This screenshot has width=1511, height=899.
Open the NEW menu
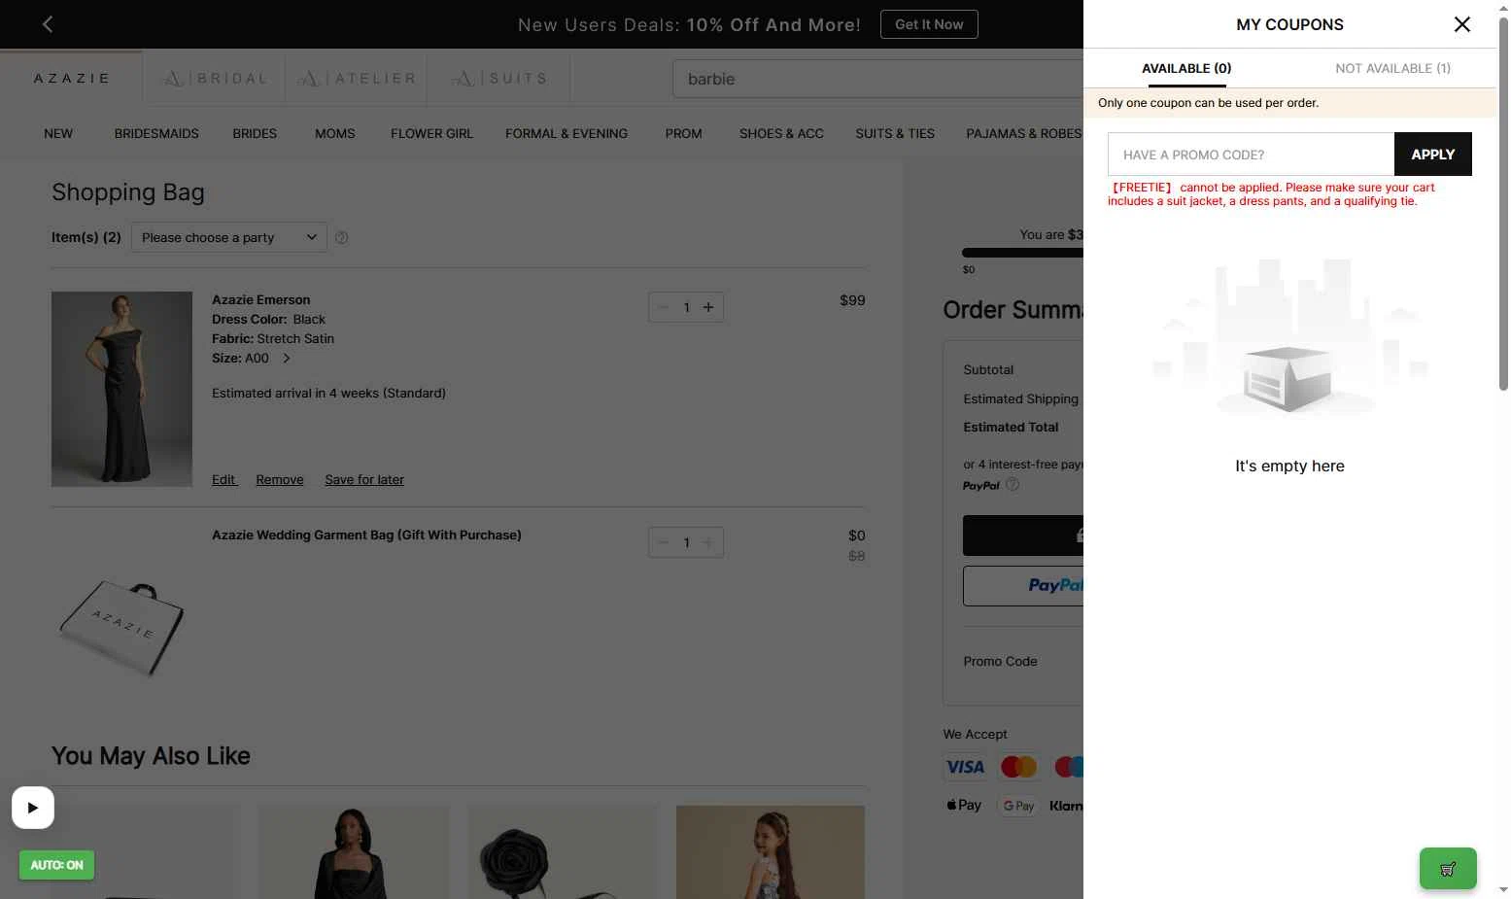coord(58,133)
